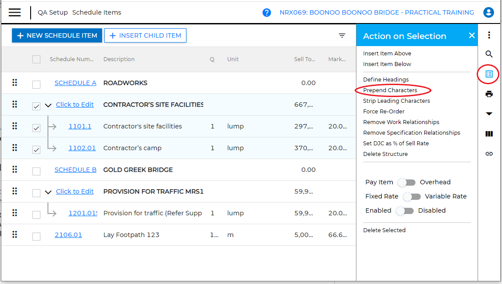Open the NRX069 Boonoo Boonoo Bridge project link

[x=376, y=12]
